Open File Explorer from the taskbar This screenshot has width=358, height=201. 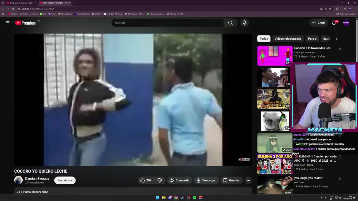164,198
